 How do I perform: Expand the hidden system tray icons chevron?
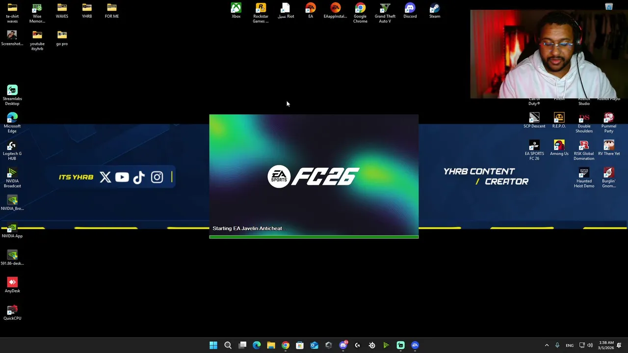tap(547, 345)
